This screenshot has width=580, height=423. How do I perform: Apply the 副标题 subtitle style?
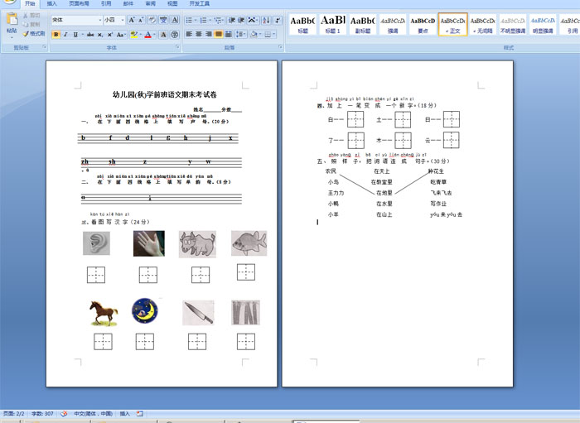pos(363,24)
